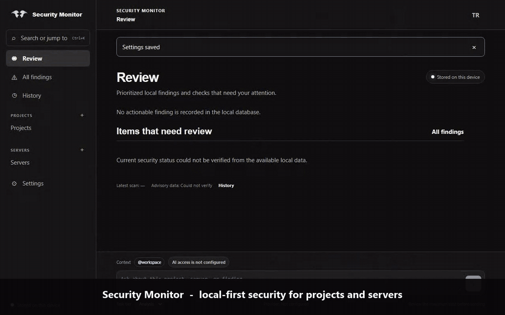The width and height of the screenshot is (505, 315).
Task: Click the Latest scan status text
Action: [x=130, y=185]
